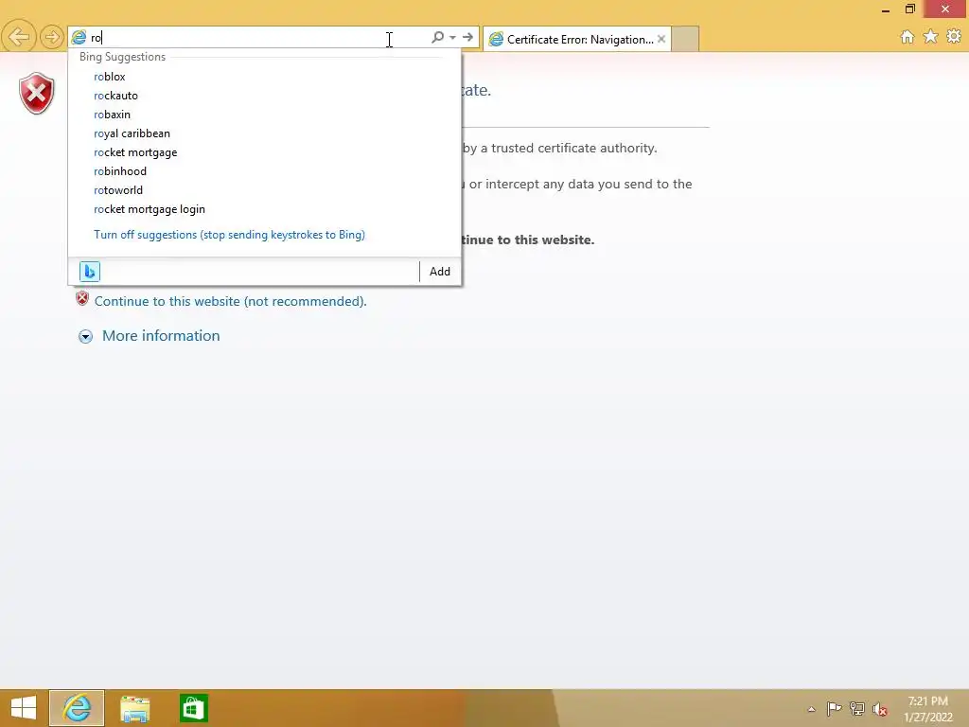
Task: Open the address bar autocomplete dropdown arrow
Action: click(x=453, y=38)
